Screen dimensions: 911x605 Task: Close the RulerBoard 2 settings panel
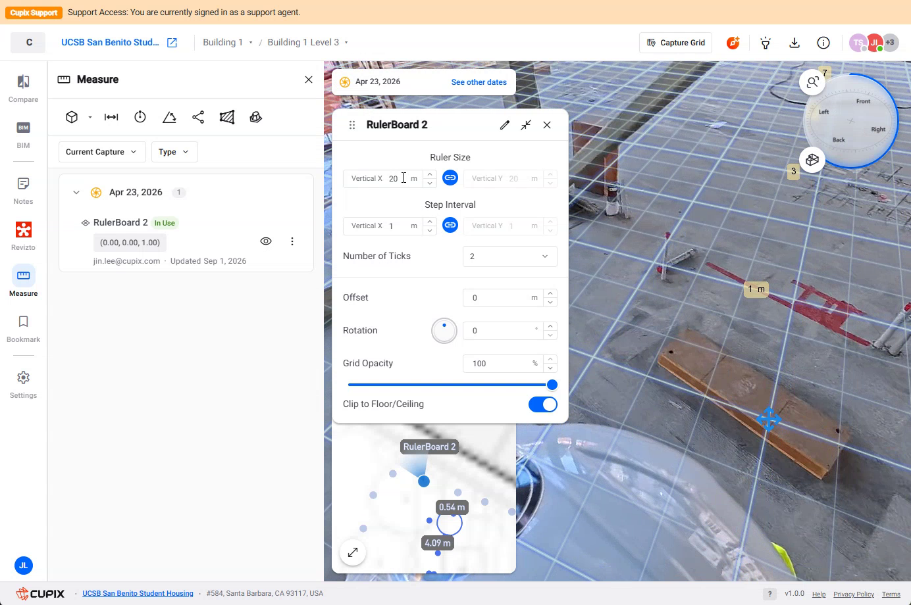pyautogui.click(x=547, y=125)
